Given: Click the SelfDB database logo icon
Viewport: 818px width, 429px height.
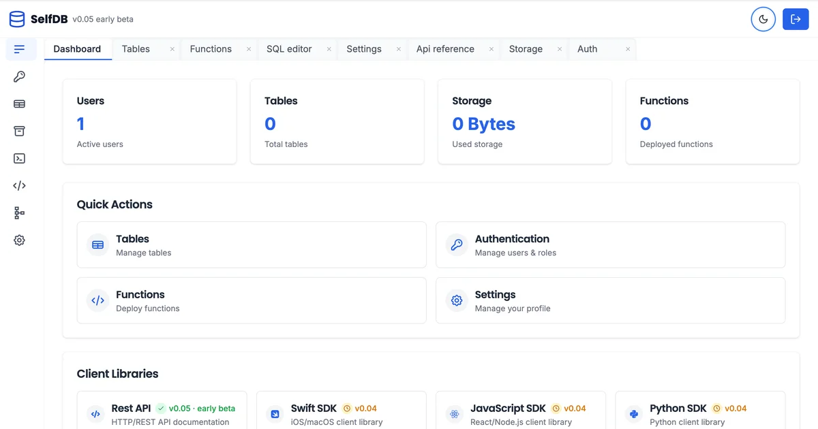Looking at the screenshot, I should (17, 19).
